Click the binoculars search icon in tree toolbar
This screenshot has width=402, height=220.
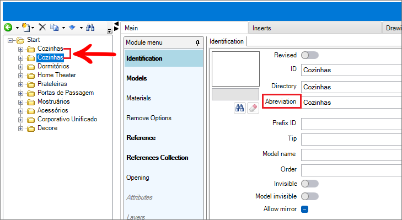(x=90, y=27)
